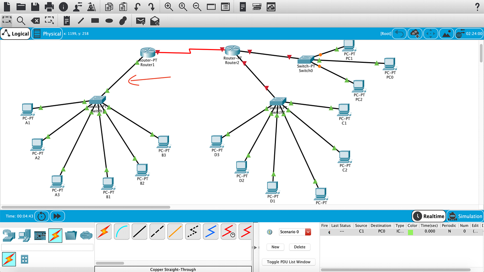Select the Add Complex PDU tool
The height and width of the screenshot is (272, 484).
pyautogui.click(x=155, y=21)
